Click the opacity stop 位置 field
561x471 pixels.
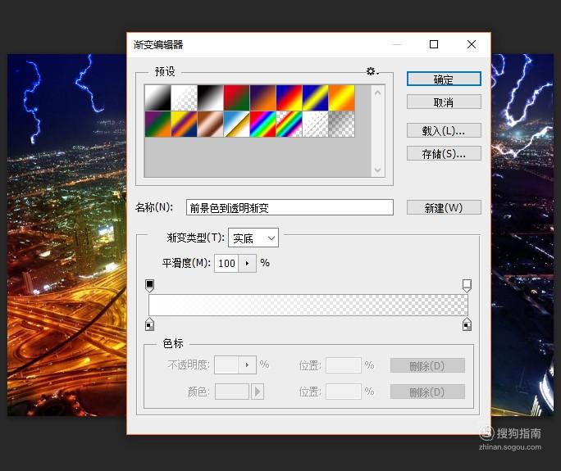(x=344, y=365)
